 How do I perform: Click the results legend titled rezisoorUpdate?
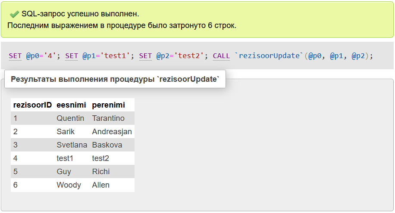[115, 79]
